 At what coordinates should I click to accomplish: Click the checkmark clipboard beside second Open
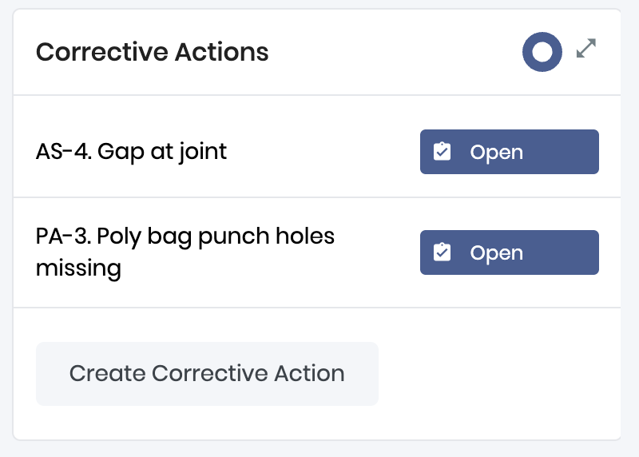442,252
